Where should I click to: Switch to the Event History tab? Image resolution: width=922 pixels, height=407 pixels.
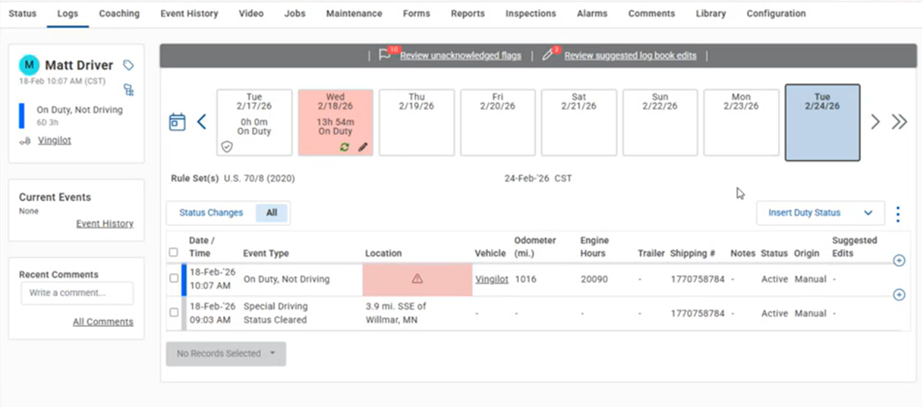(189, 13)
